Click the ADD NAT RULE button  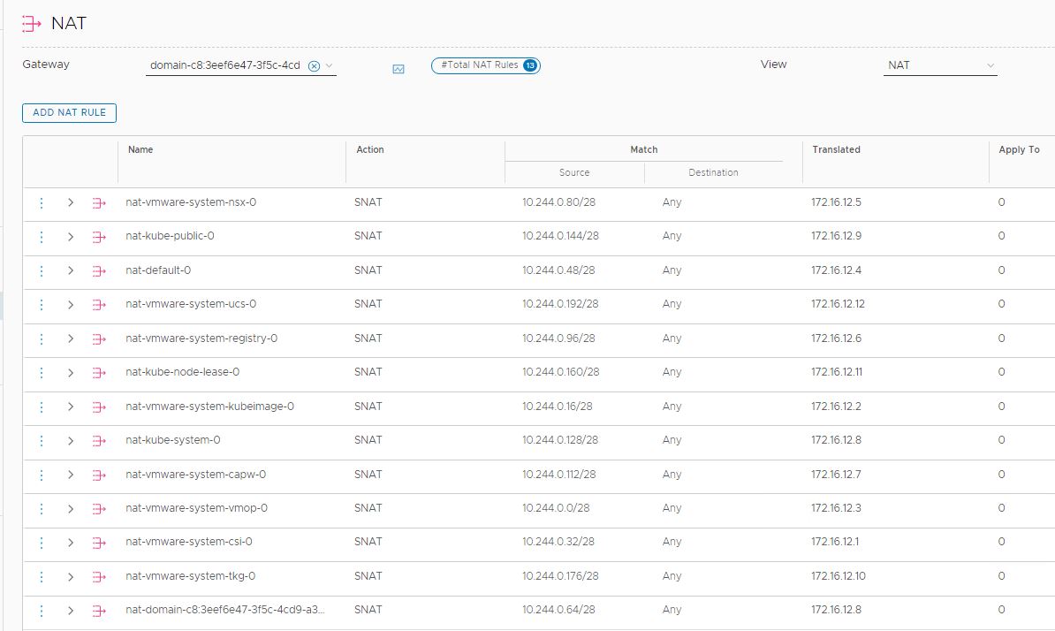69,112
